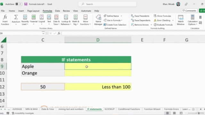
Task: Click the Save icon in title bar
Action: [26, 4]
